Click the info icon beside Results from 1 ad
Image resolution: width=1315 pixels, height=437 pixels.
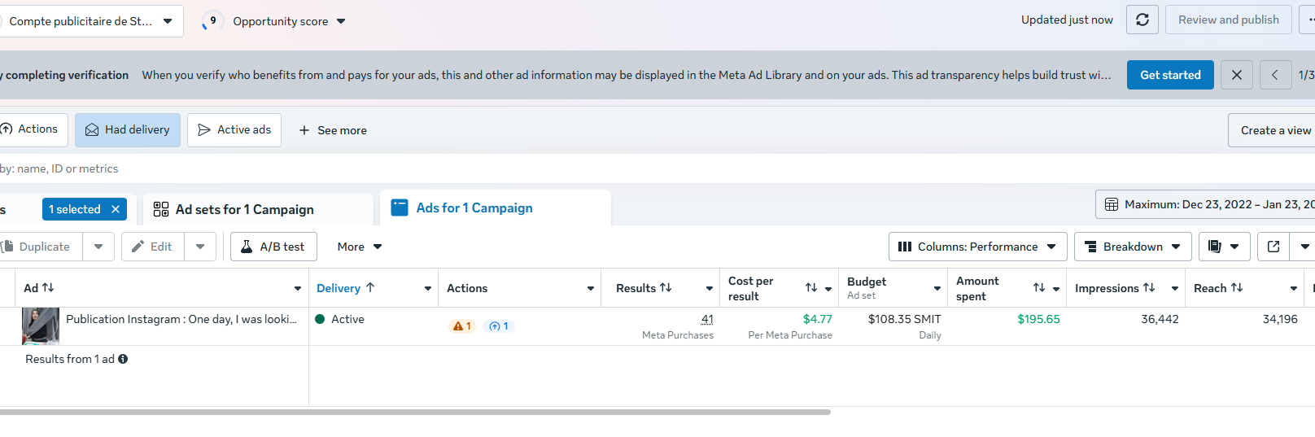(123, 359)
